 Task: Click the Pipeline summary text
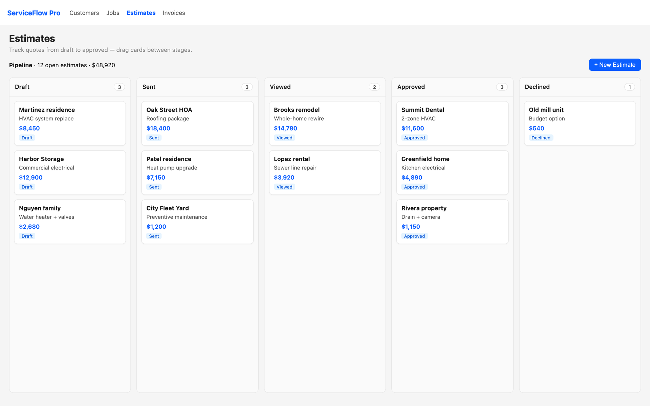click(x=62, y=65)
